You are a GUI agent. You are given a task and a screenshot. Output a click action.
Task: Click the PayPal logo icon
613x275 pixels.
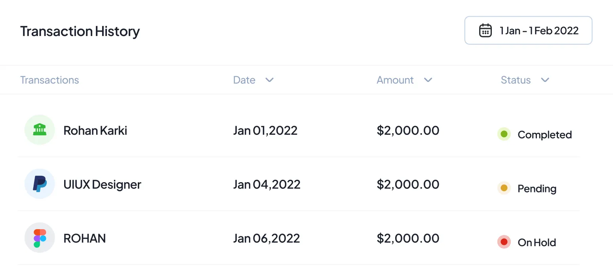point(39,184)
